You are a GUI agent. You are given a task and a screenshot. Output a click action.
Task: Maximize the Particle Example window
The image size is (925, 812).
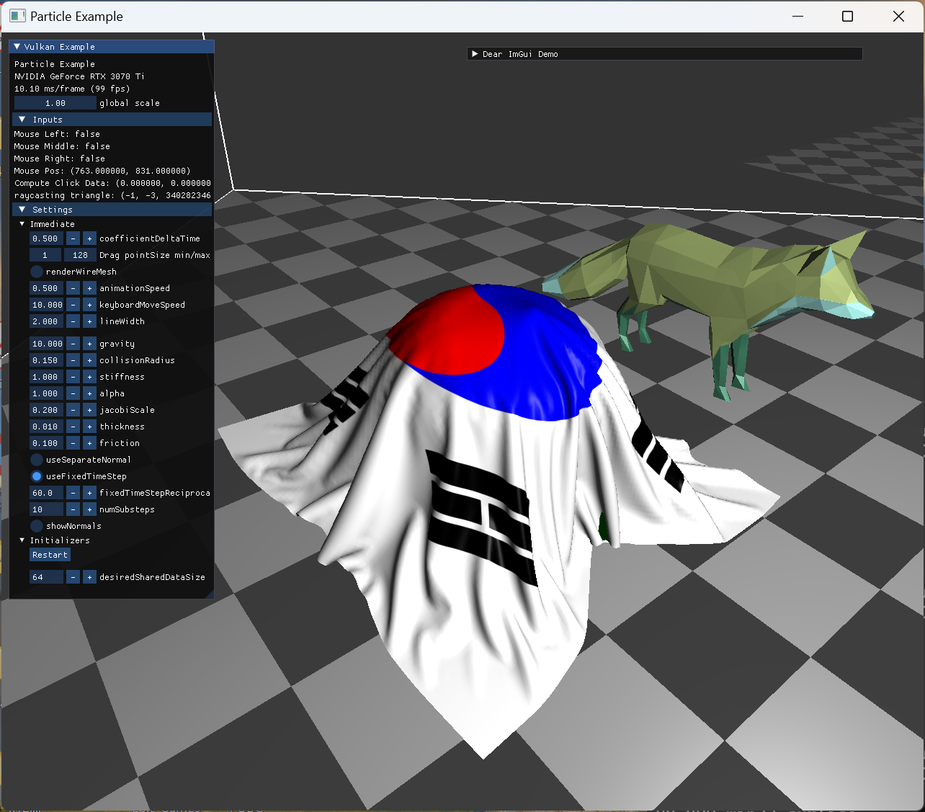click(x=848, y=16)
